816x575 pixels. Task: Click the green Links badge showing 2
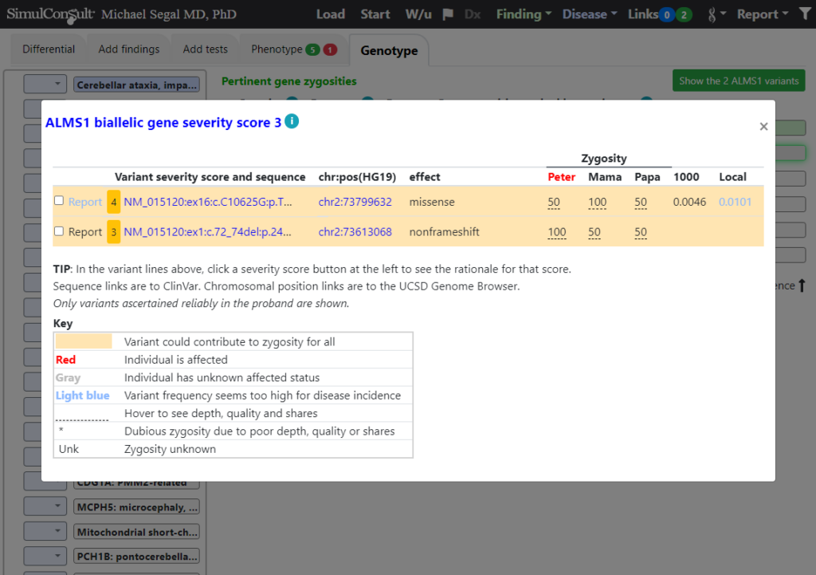(x=684, y=14)
